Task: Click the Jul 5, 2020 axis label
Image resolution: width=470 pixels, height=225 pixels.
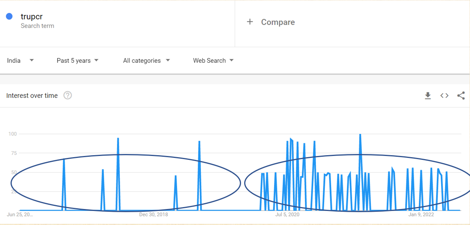Action: tap(287, 214)
